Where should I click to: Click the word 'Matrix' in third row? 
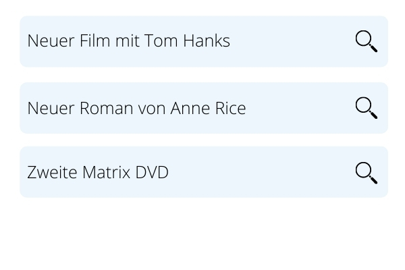click(x=106, y=172)
